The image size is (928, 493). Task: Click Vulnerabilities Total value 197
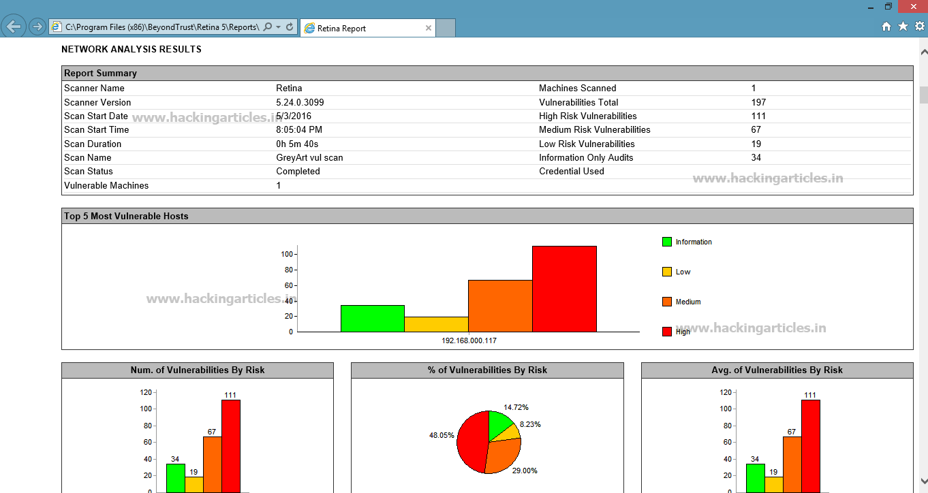(x=758, y=102)
